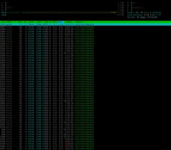The width and height of the screenshot is (171, 150).
Task: Sort by the USER column header
Action: (x=9, y=22)
